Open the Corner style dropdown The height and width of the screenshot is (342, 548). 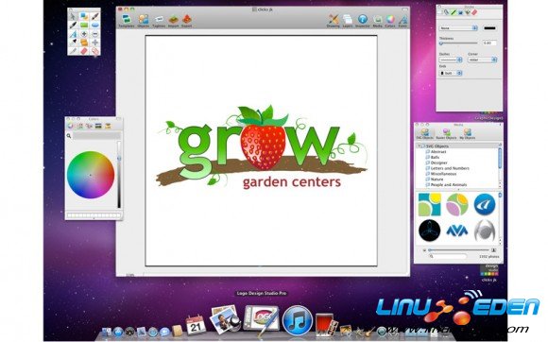(482, 60)
